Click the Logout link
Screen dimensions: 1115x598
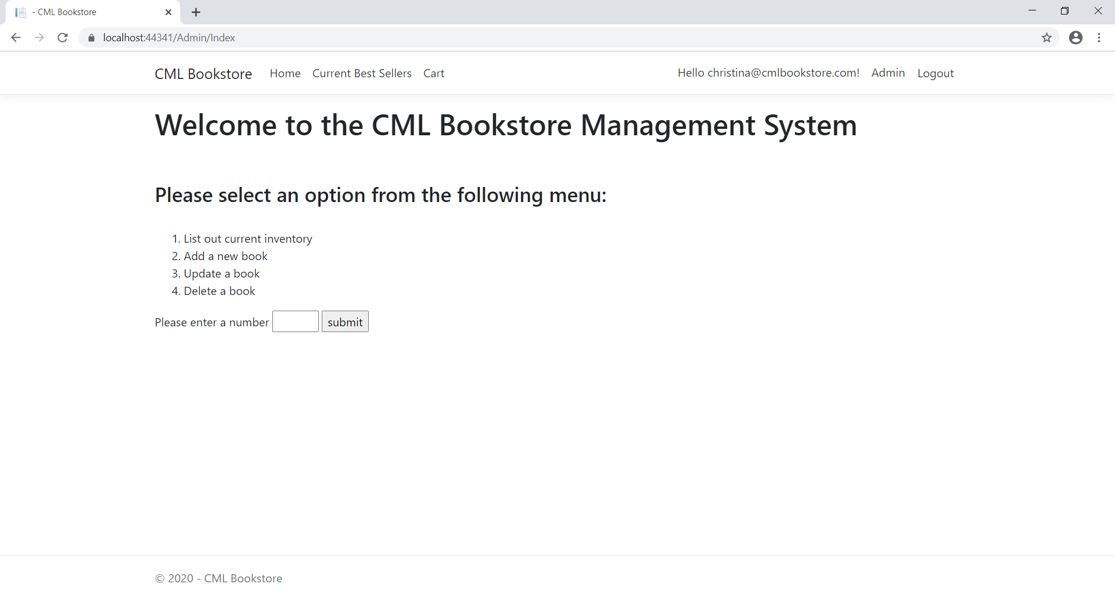(935, 73)
